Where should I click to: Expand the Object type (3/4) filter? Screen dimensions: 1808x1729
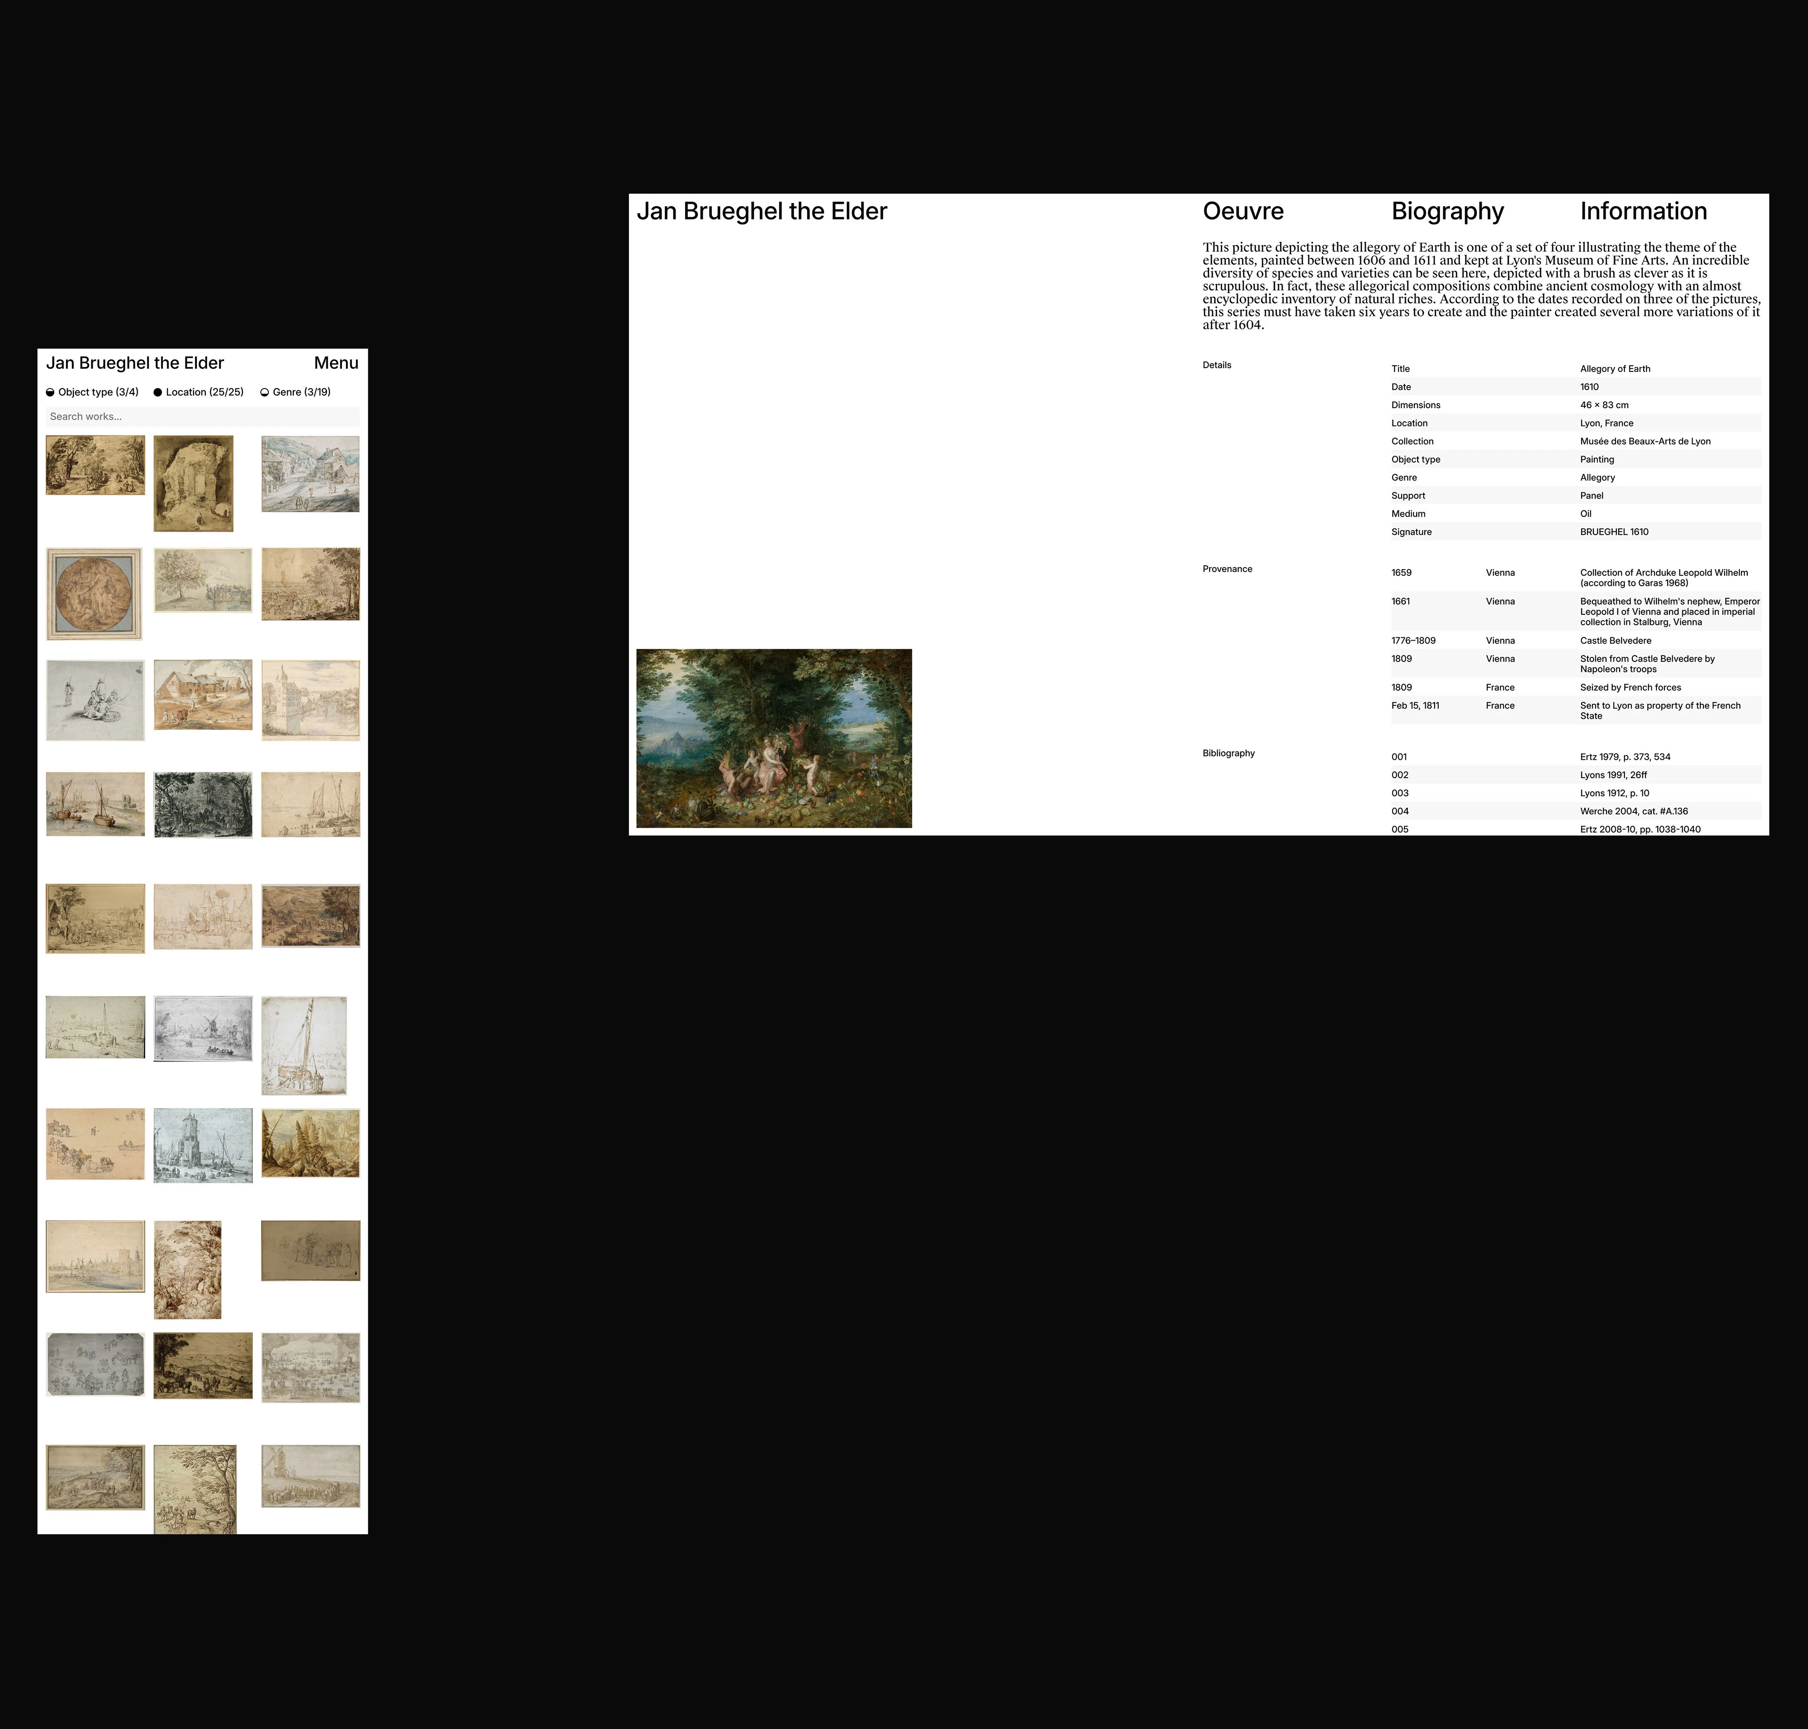(x=98, y=393)
